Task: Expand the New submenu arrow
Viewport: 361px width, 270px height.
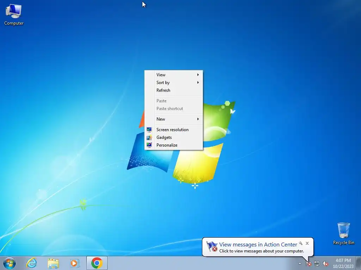Action: pos(198,119)
